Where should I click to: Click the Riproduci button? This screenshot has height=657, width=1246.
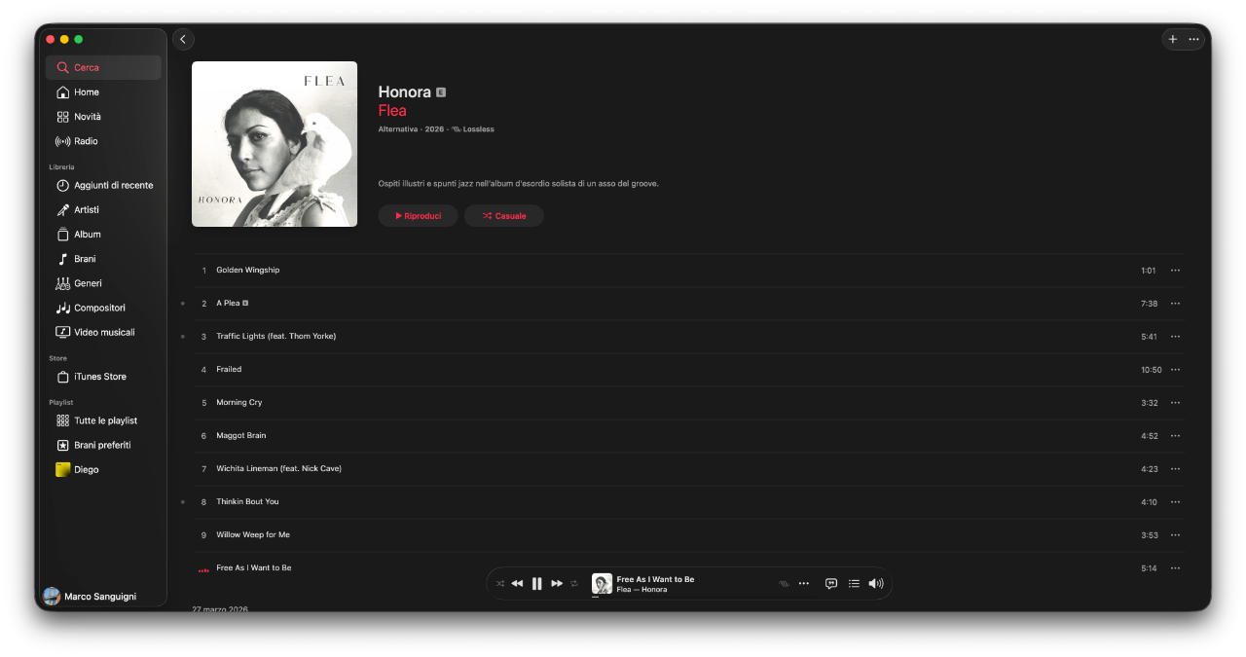(418, 216)
